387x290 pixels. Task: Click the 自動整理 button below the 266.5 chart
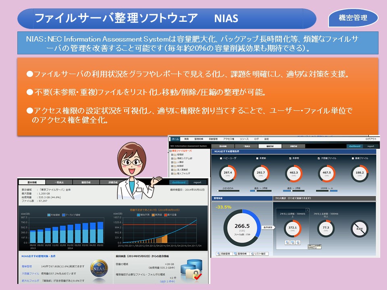(224, 254)
